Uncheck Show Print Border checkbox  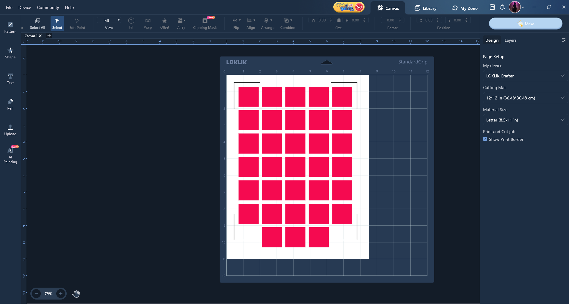[485, 139]
